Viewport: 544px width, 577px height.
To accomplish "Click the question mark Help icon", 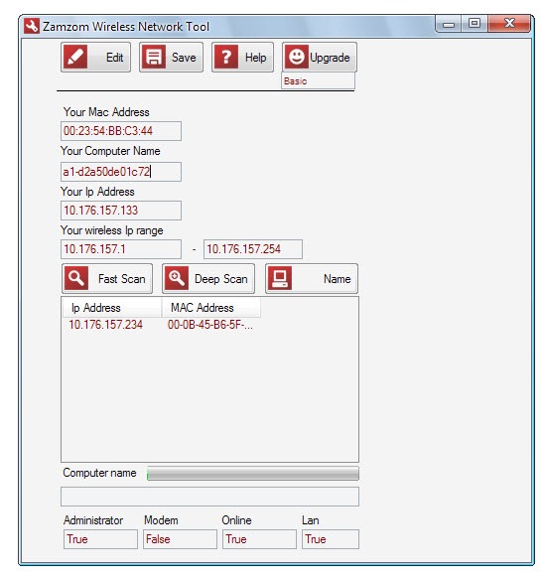I will [226, 57].
